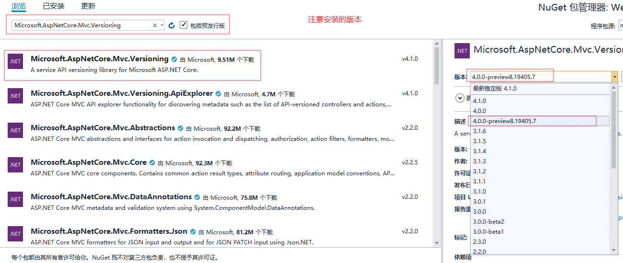Click the version list scroll-down arrow

click(x=614, y=250)
